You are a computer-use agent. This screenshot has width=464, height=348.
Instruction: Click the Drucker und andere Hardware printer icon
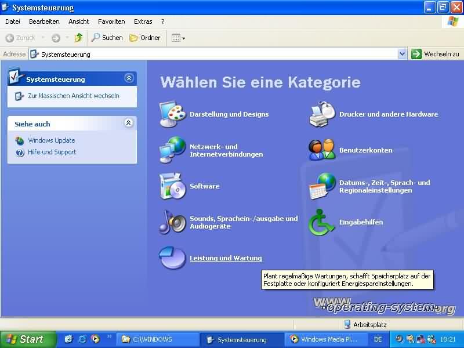tap(322, 114)
